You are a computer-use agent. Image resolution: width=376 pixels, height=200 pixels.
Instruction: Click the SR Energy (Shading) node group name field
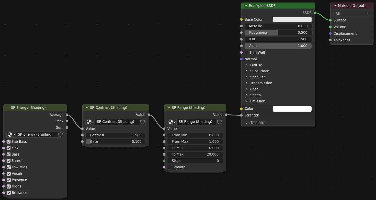37,135
